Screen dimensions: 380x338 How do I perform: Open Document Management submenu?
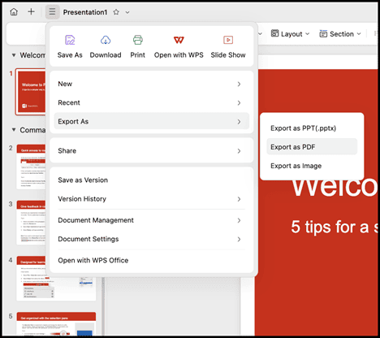point(152,220)
